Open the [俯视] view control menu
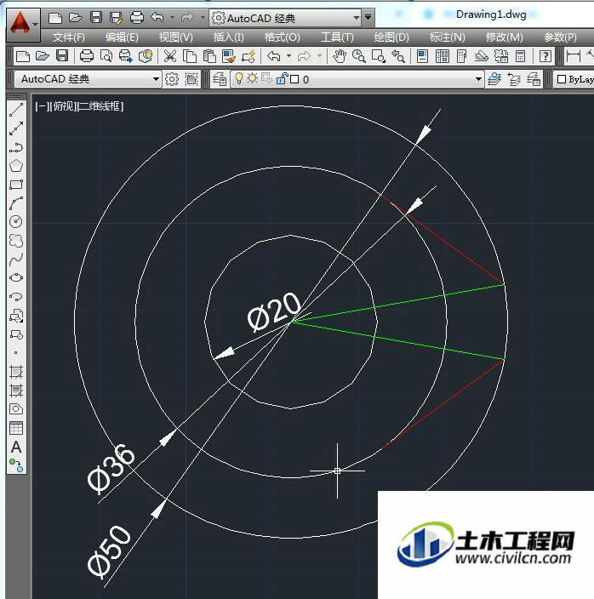This screenshot has width=594, height=599. tap(64, 106)
